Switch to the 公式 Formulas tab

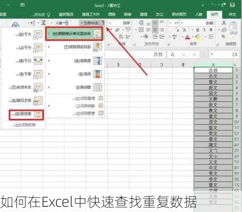coord(159,14)
